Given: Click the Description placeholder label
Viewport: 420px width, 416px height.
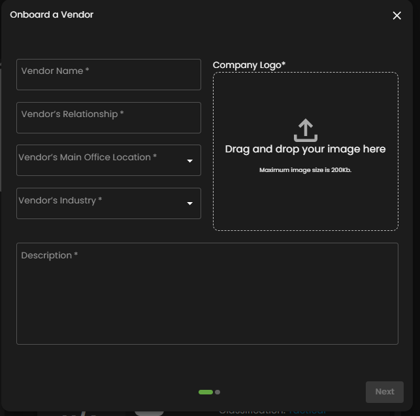Looking at the screenshot, I should [49, 255].
